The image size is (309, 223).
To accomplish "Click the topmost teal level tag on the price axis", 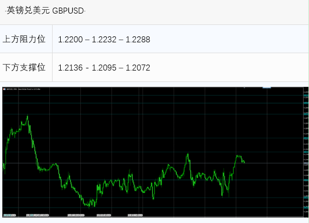I will point(306,95).
